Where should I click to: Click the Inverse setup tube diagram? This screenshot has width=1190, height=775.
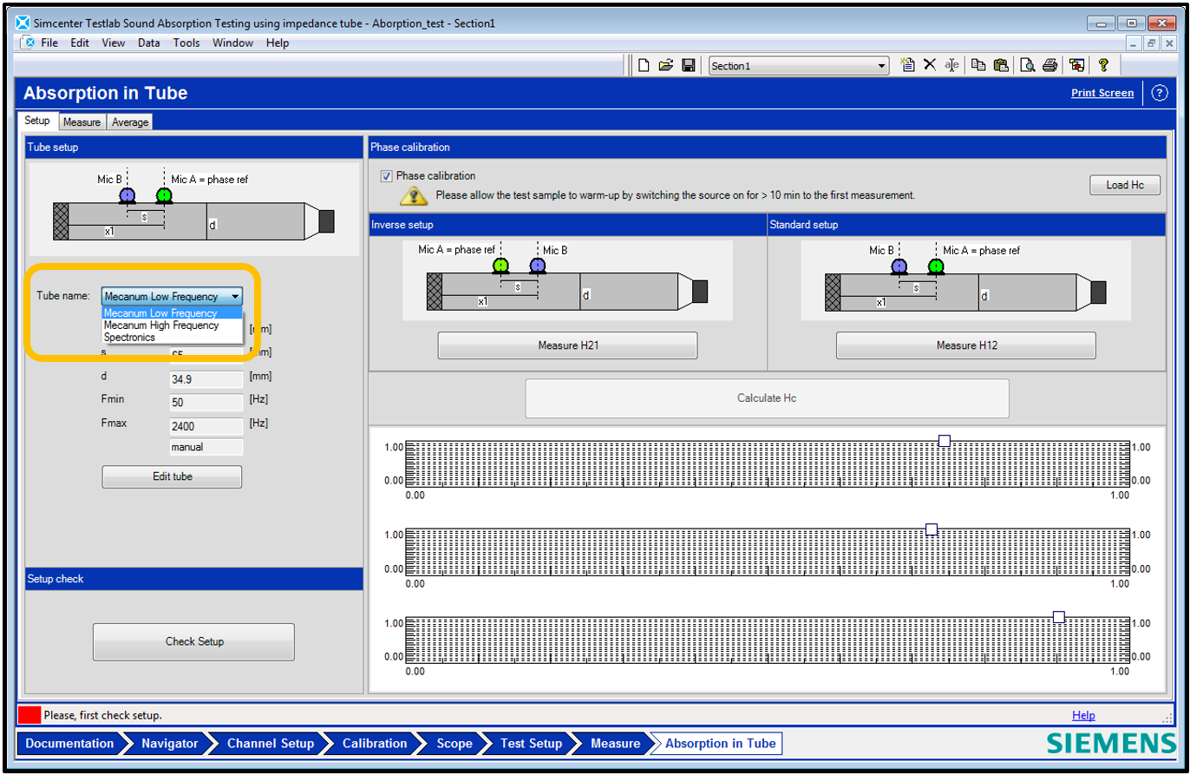pyautogui.click(x=567, y=280)
